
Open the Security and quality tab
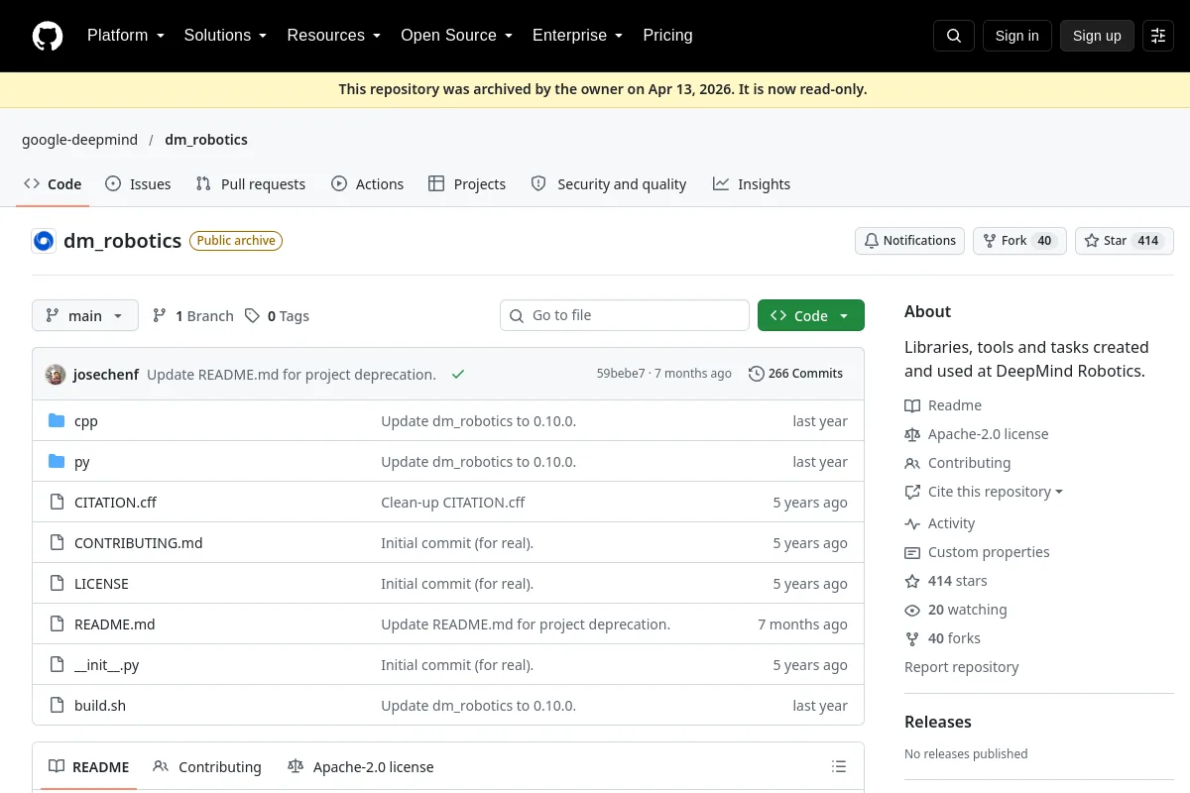click(609, 184)
